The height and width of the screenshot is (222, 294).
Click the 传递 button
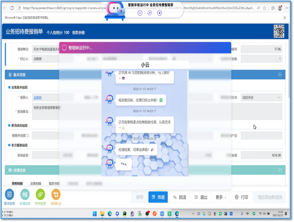point(158,197)
